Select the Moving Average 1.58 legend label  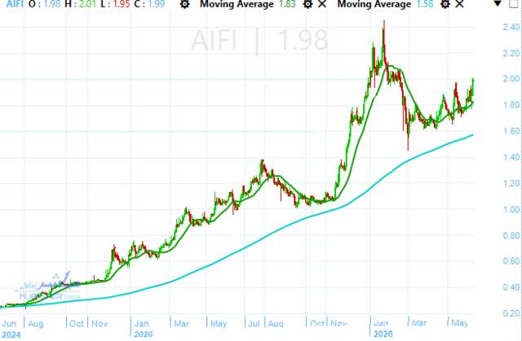pos(385,4)
